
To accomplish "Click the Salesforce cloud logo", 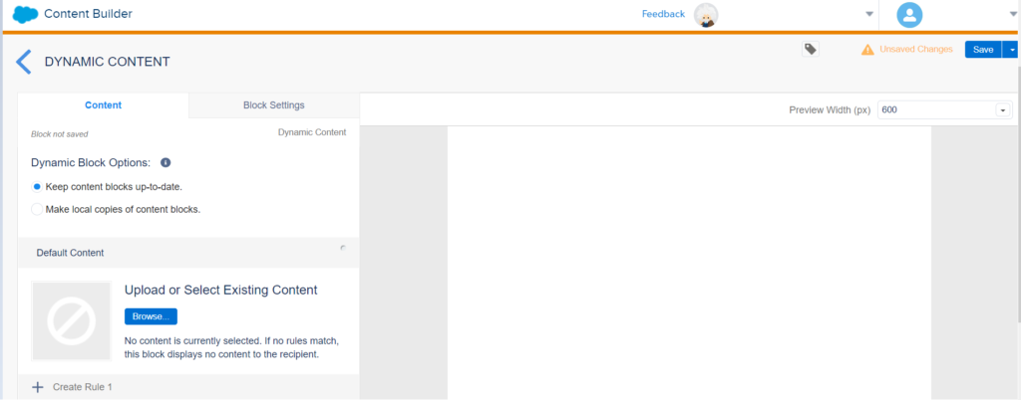I will click(x=25, y=15).
